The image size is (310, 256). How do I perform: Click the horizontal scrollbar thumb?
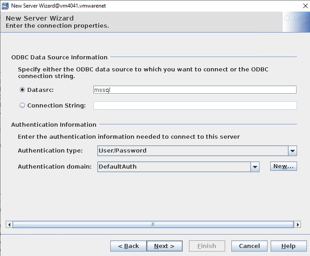pyautogui.click(x=153, y=224)
